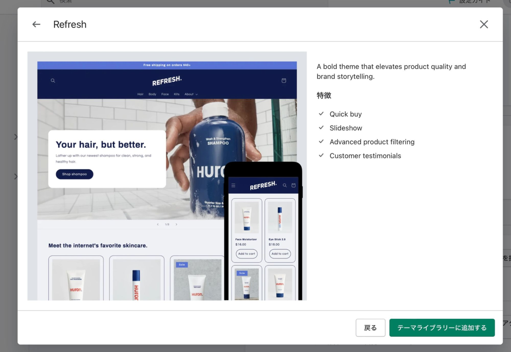Click 'Meet the internet's favorite skincare.' heading
Image resolution: width=511 pixels, height=352 pixels.
click(98, 245)
